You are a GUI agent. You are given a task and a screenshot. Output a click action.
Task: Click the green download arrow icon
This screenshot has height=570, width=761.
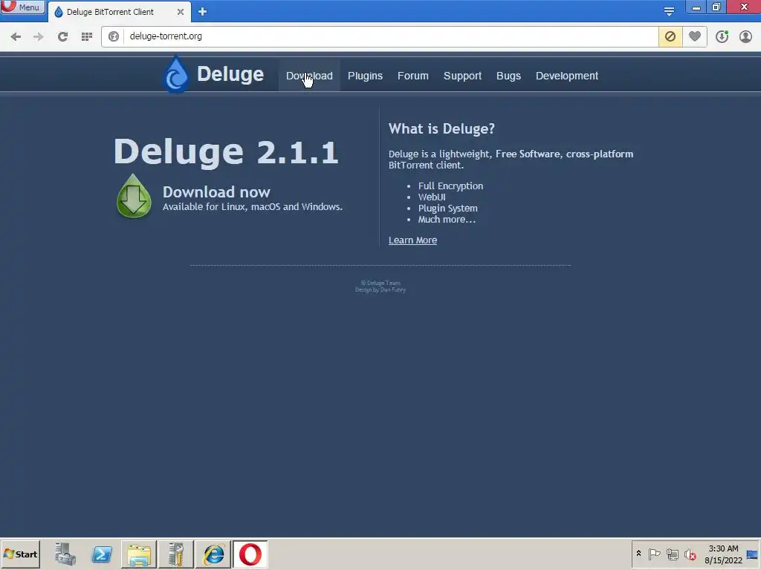coord(134,196)
